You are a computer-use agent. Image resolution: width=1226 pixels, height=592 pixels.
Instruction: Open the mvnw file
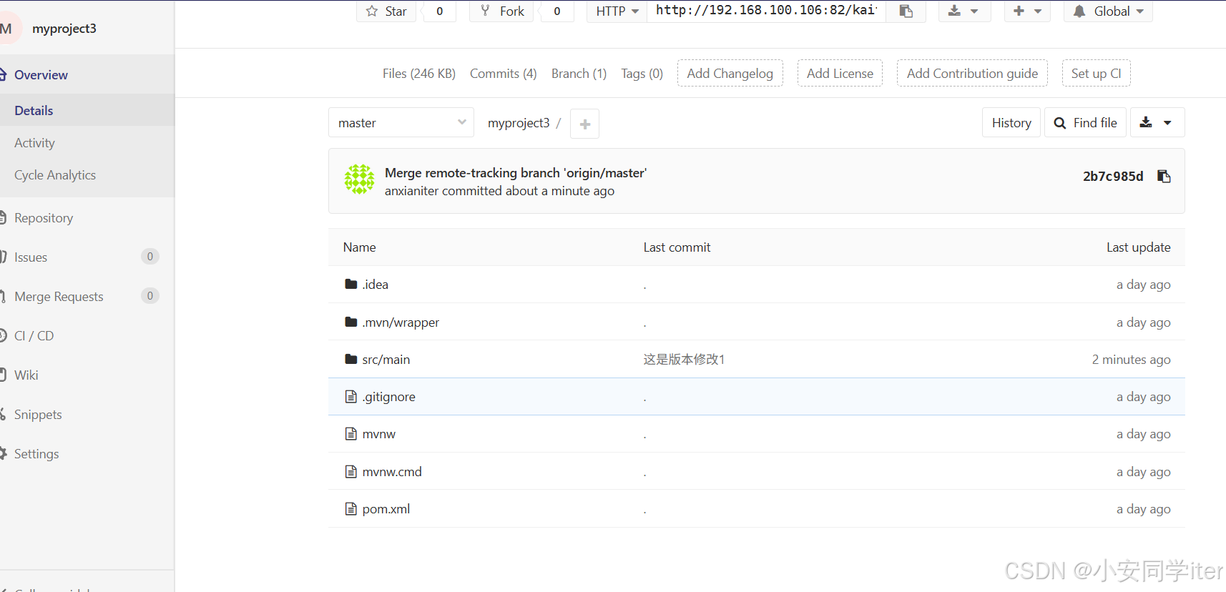pyautogui.click(x=379, y=434)
